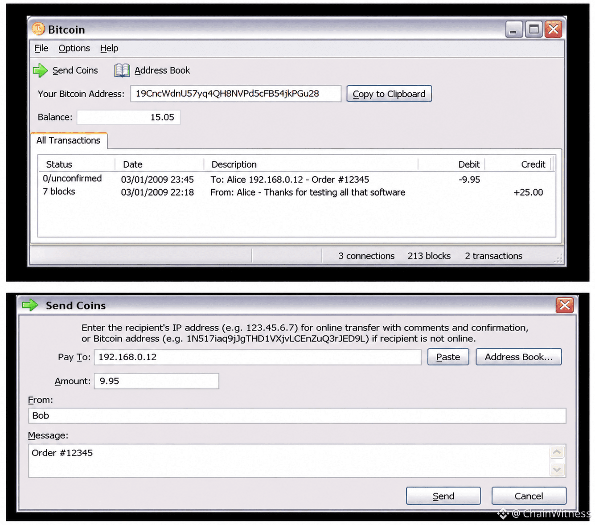The image size is (595, 525).
Task: Open Address Book... from Send Coins dialog
Action: (x=519, y=357)
